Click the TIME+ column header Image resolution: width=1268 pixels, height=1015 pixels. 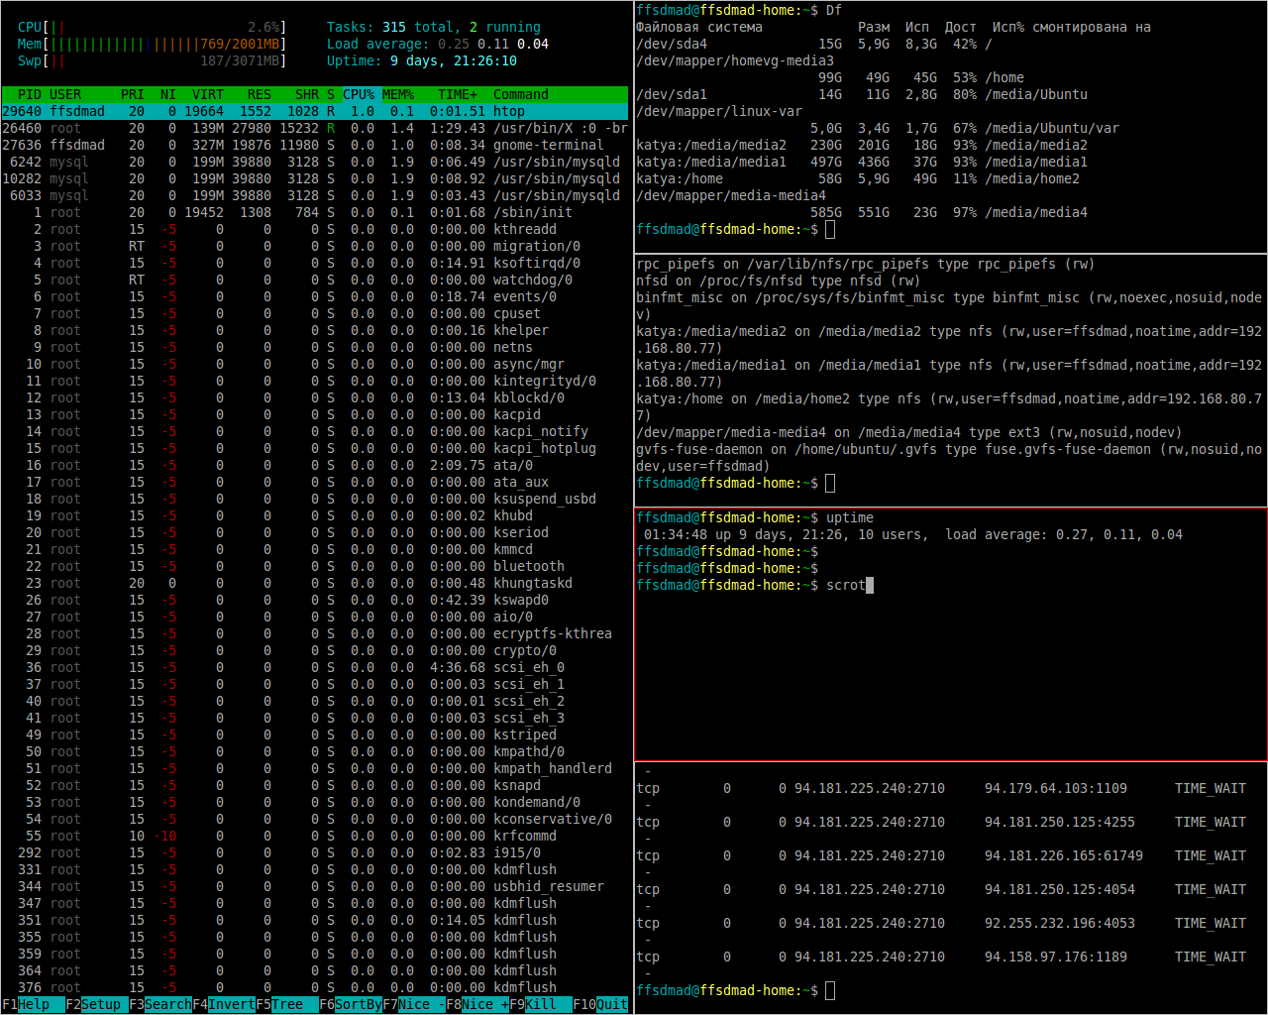click(458, 94)
